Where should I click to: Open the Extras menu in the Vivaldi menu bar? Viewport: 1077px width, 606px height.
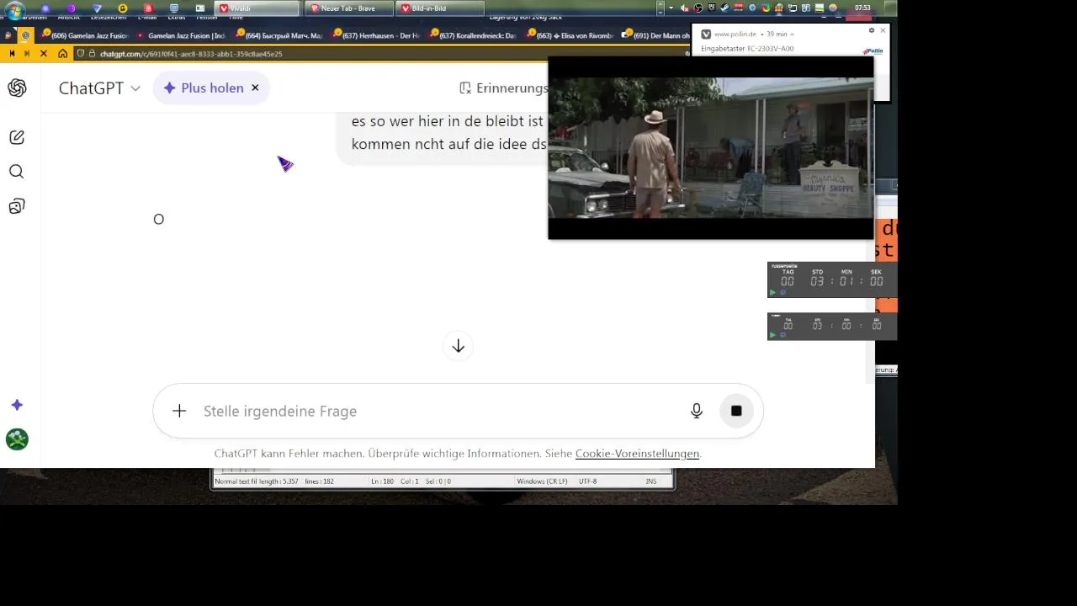point(176,17)
